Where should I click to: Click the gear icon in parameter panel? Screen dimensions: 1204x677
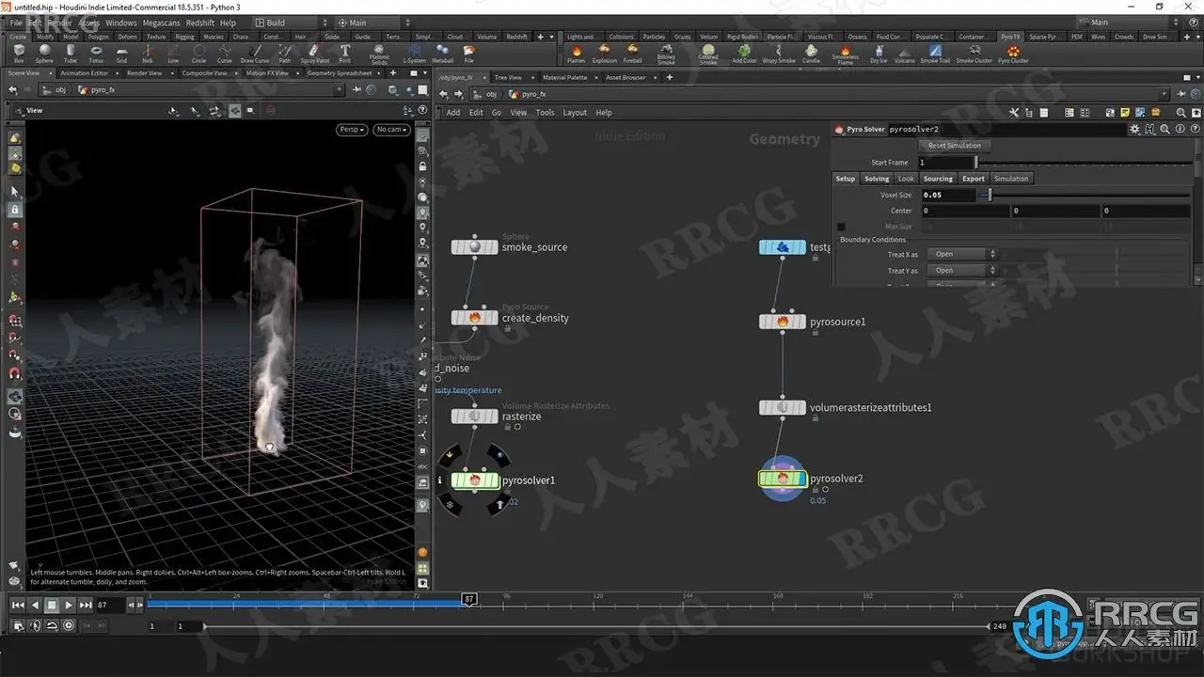click(1135, 129)
